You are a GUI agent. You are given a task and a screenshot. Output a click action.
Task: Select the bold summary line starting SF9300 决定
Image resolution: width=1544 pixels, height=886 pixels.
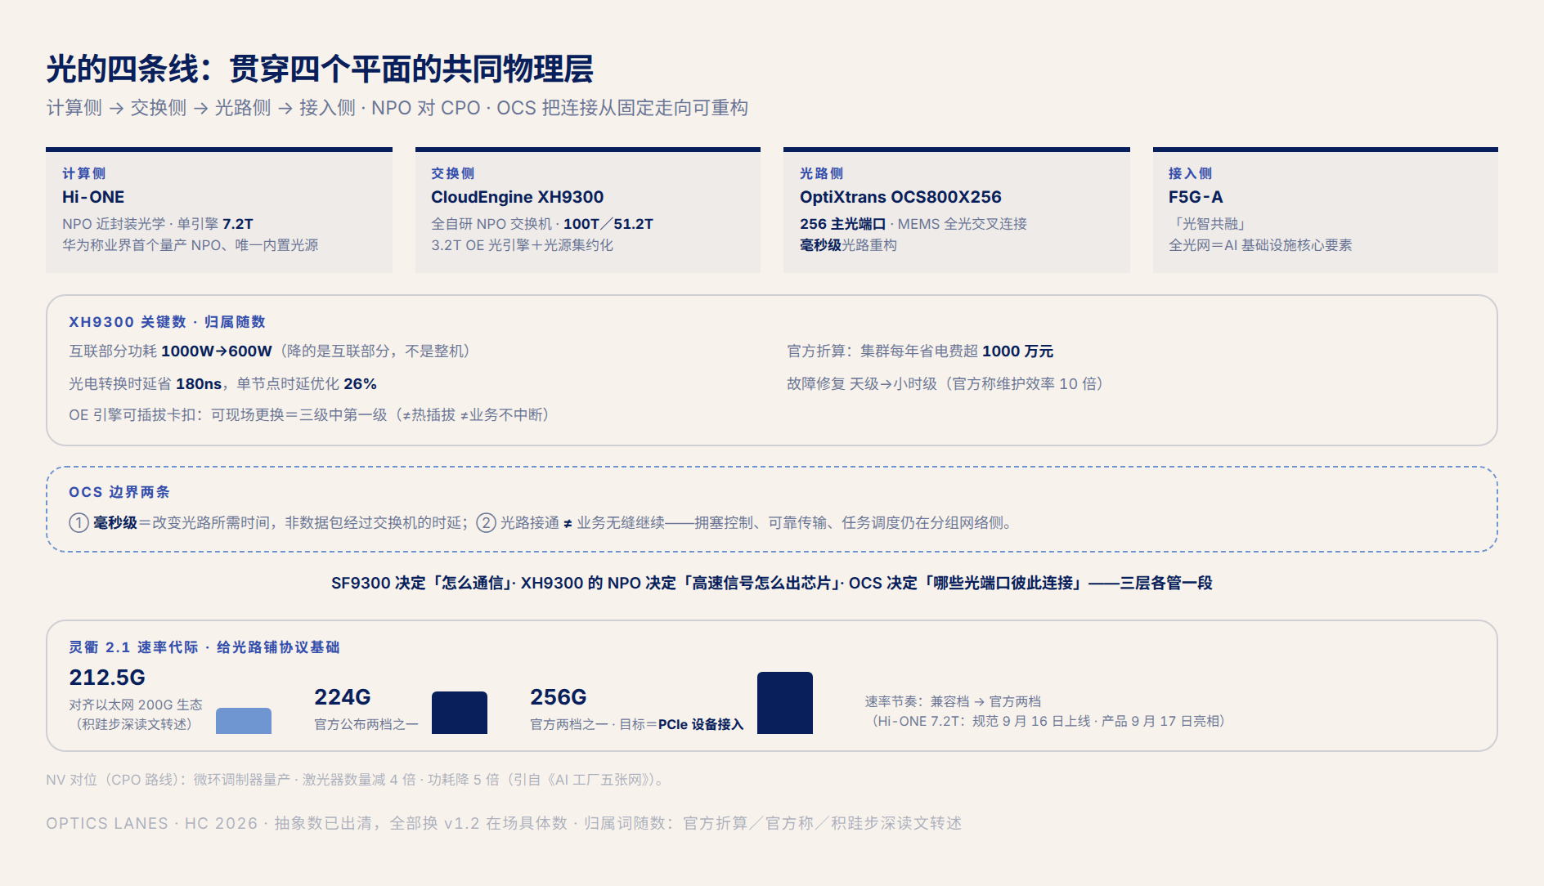pyautogui.click(x=772, y=583)
